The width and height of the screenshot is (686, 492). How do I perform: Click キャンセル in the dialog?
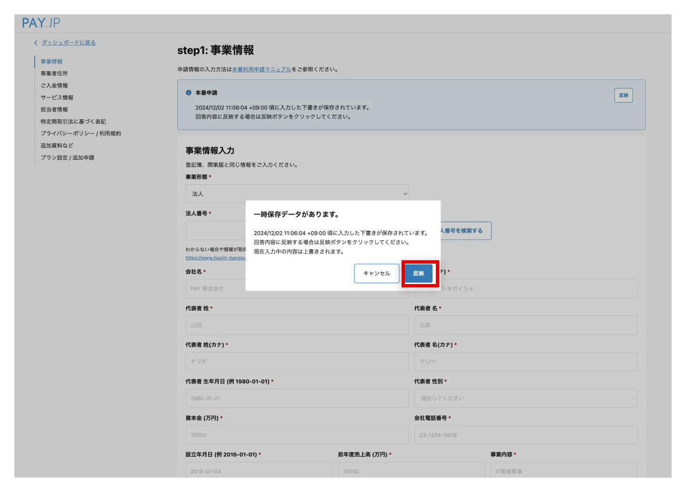click(x=377, y=274)
